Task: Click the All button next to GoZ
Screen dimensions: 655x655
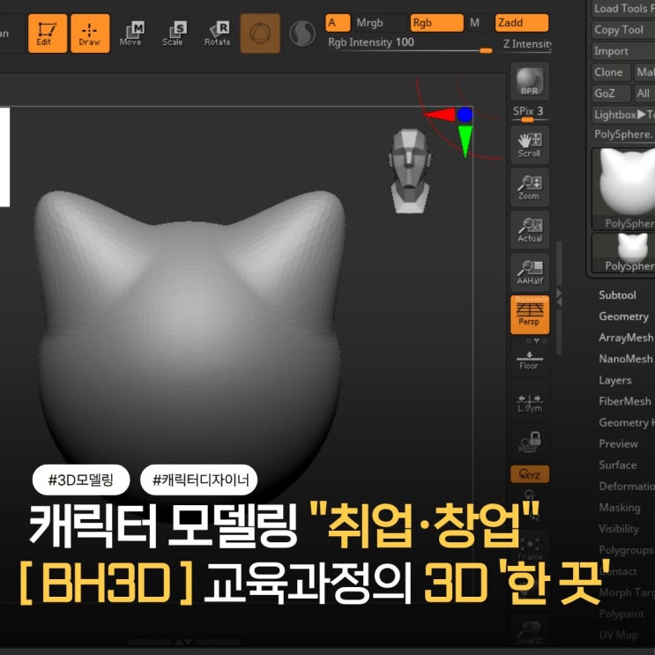Action: point(644,93)
